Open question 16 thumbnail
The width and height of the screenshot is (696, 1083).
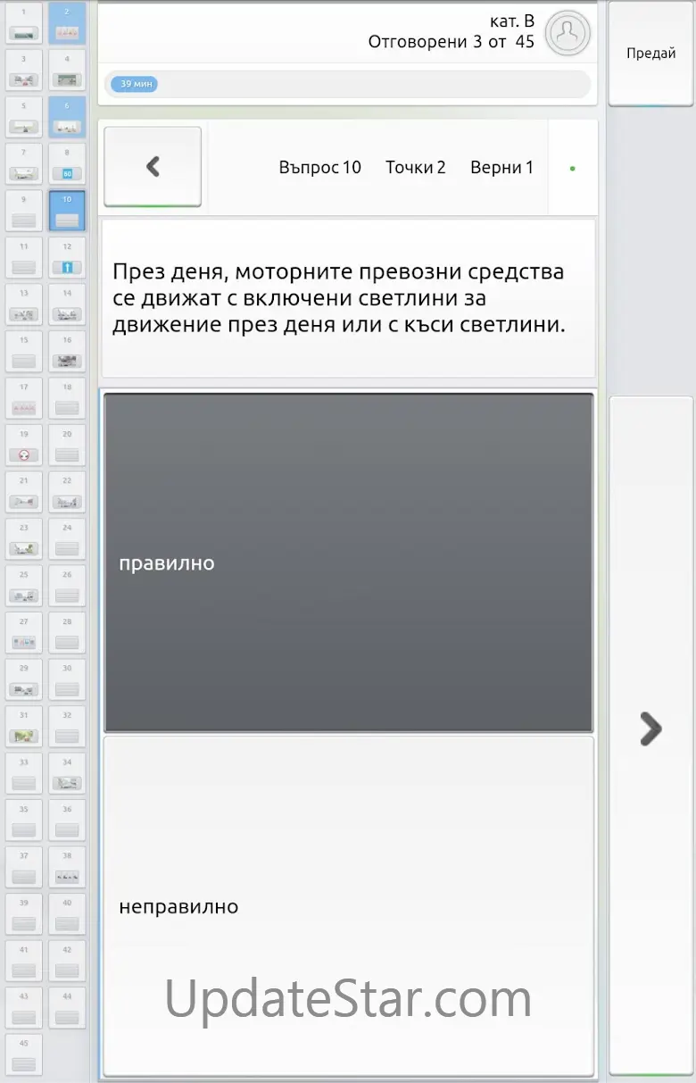67,351
